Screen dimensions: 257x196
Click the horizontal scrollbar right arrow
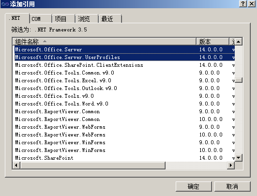(231, 165)
